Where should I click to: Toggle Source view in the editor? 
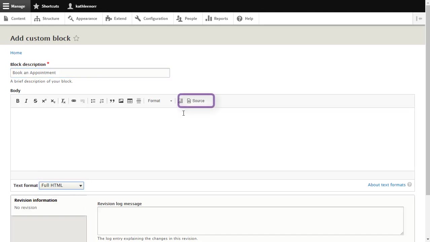tap(196, 101)
